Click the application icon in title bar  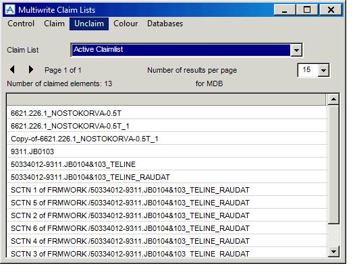10,9
